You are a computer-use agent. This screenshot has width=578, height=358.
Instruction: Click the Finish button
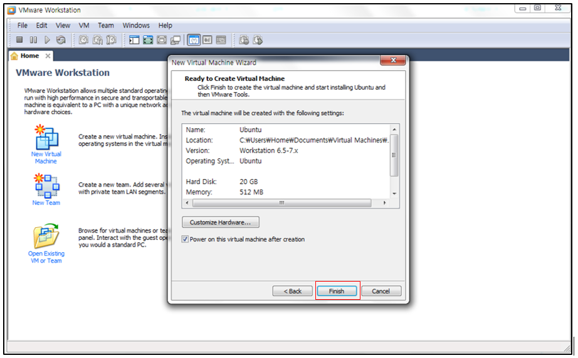click(337, 291)
